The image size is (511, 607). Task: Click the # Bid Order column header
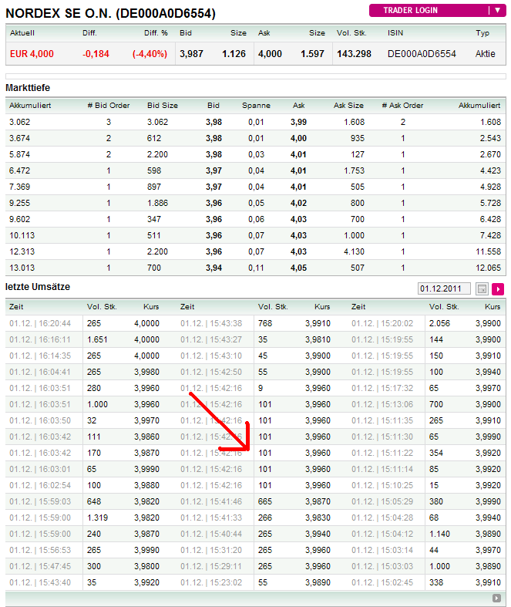[109, 106]
